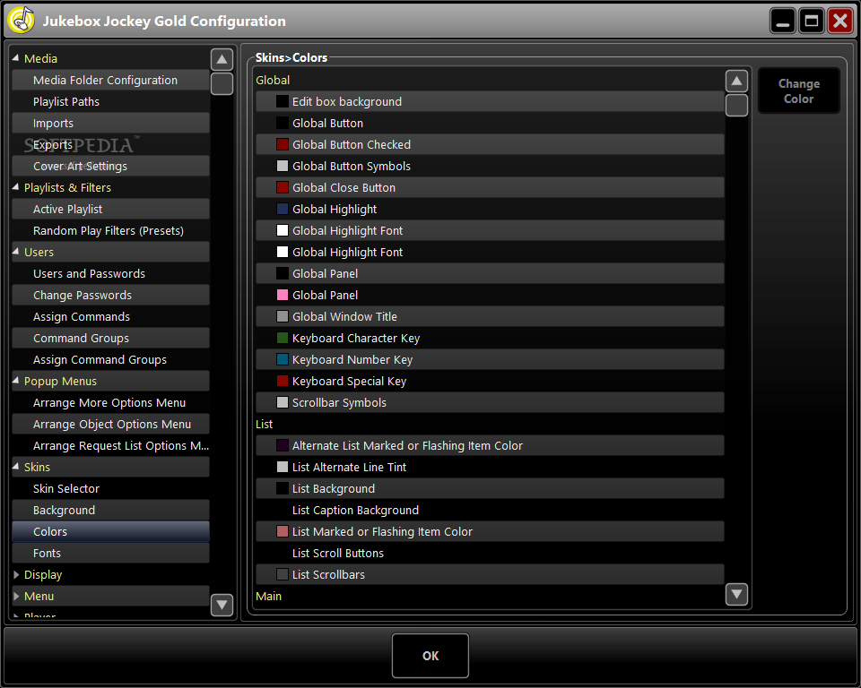The width and height of the screenshot is (861, 688).
Task: Select the Imports item
Action: tap(110, 123)
